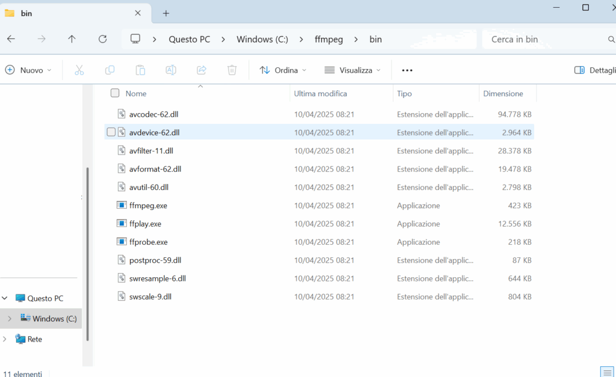Click bin in breadcrumb path
The image size is (616, 377).
pos(375,39)
